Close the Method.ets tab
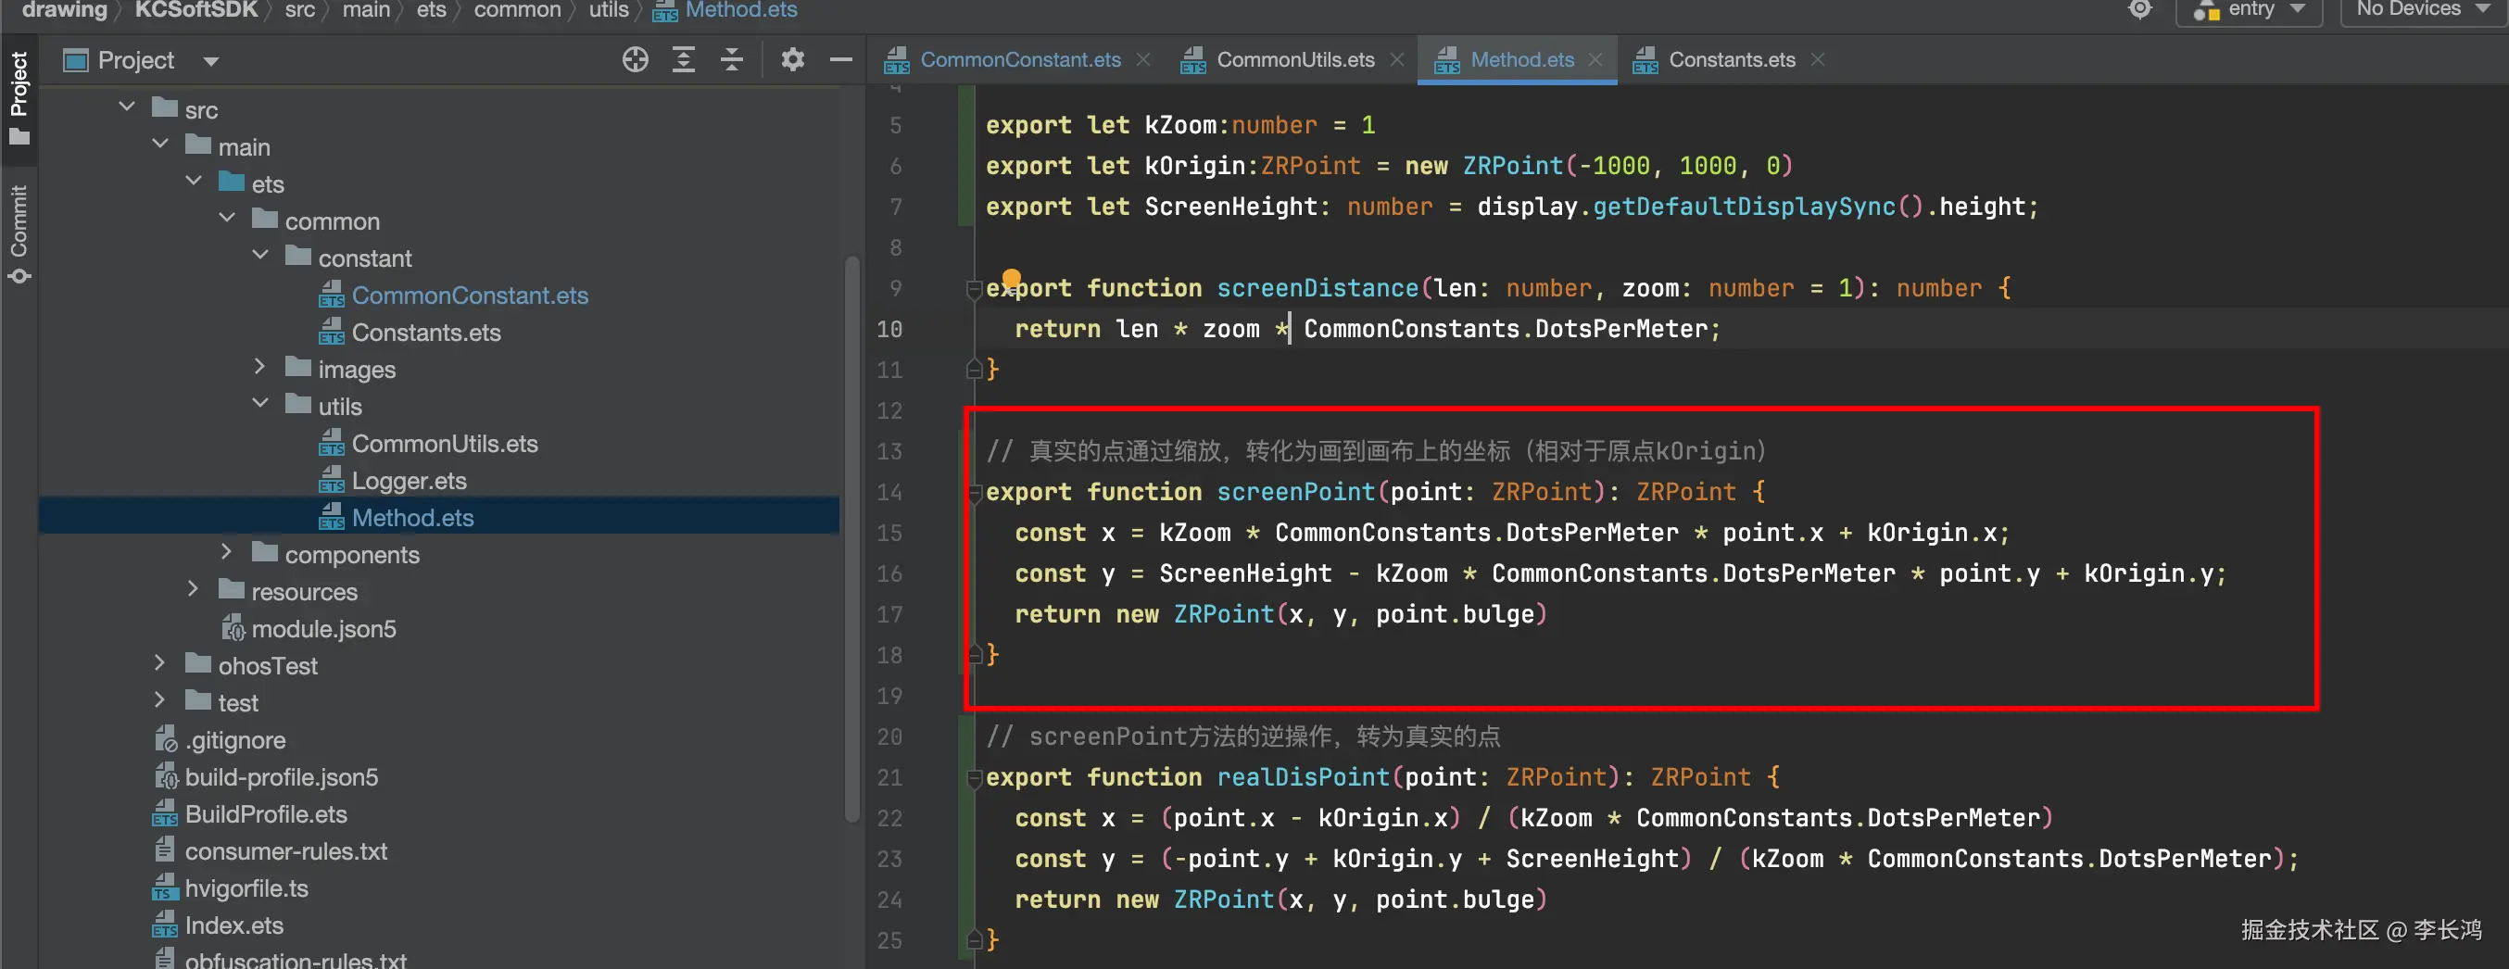Viewport: 2509px width, 969px height. point(1595,59)
